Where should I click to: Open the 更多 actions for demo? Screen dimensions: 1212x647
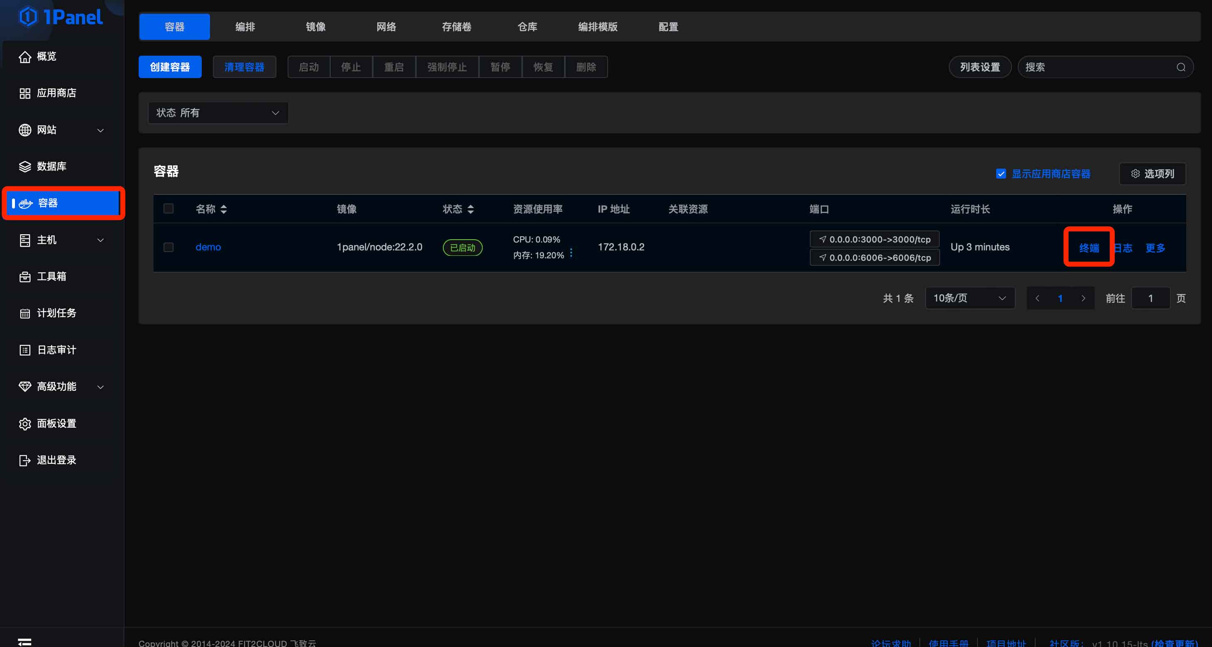click(x=1155, y=248)
